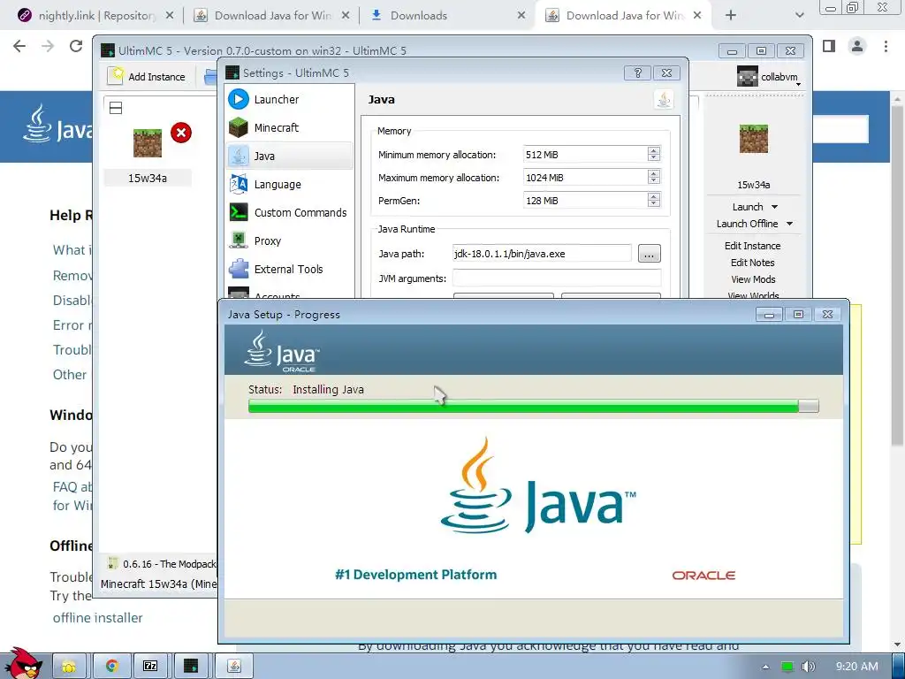Click the grass block icon in UltimMC sidebar
The width and height of the screenshot is (905, 679).
click(753, 139)
